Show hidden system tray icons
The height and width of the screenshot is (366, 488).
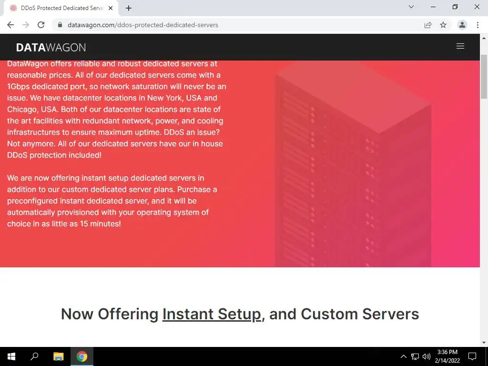[403, 356]
